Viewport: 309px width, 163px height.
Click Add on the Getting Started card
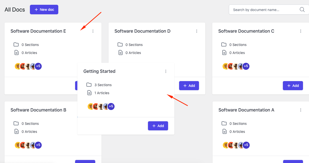click(x=158, y=126)
